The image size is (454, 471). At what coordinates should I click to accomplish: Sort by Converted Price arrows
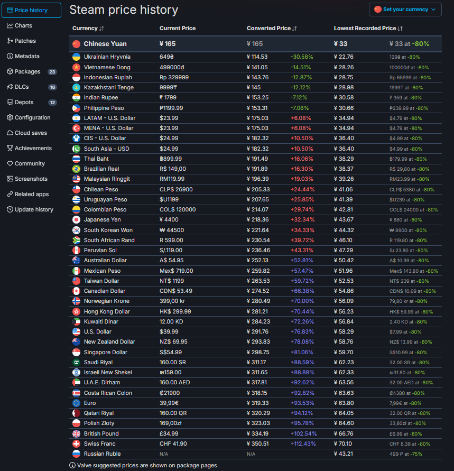[x=294, y=28]
